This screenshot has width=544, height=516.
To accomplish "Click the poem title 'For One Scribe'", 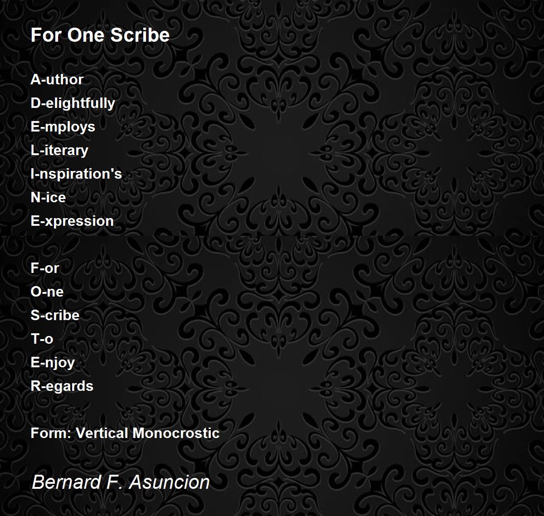I will [100, 35].
